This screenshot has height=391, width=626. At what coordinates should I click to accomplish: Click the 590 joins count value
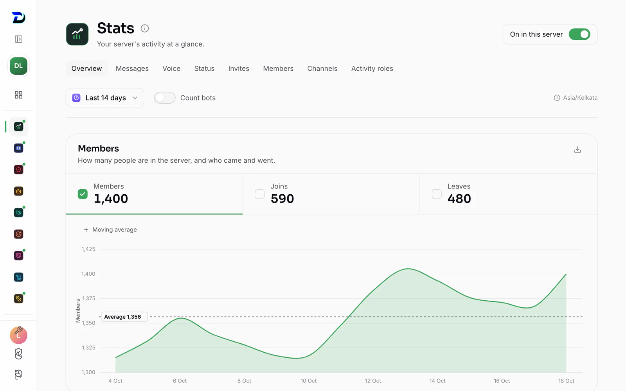[x=282, y=199]
